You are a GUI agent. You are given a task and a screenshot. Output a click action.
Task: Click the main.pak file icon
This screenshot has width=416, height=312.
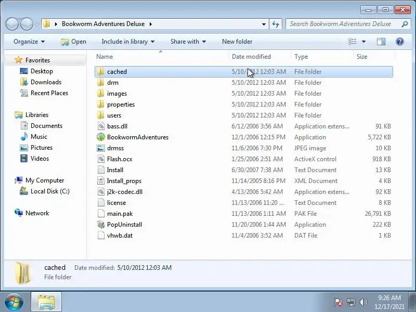point(101,214)
